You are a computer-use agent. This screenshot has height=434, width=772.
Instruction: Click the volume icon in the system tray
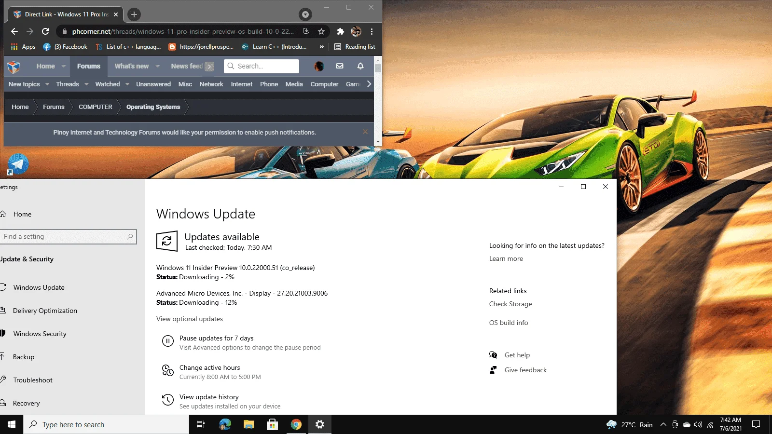pyautogui.click(x=698, y=424)
